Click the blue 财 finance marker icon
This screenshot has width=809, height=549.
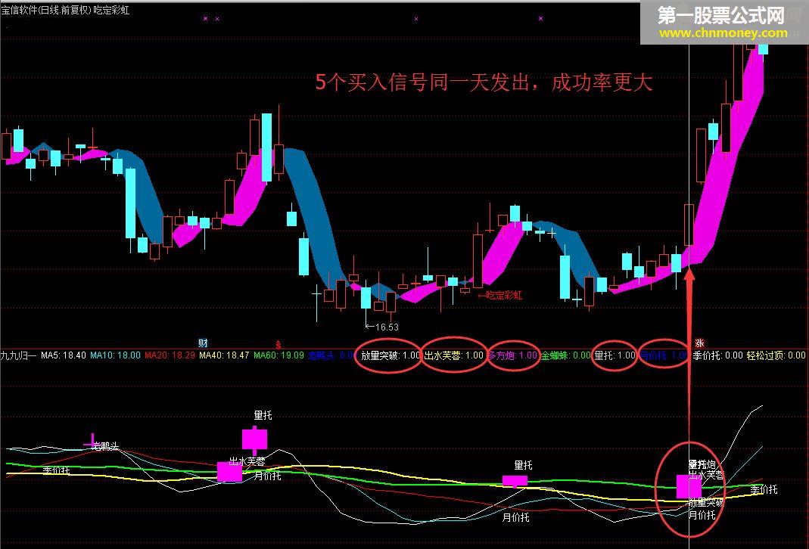(x=204, y=343)
